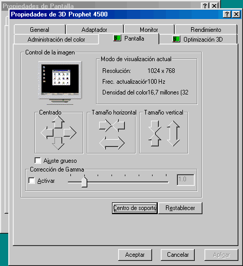Open Centro de soporte

point(135,208)
